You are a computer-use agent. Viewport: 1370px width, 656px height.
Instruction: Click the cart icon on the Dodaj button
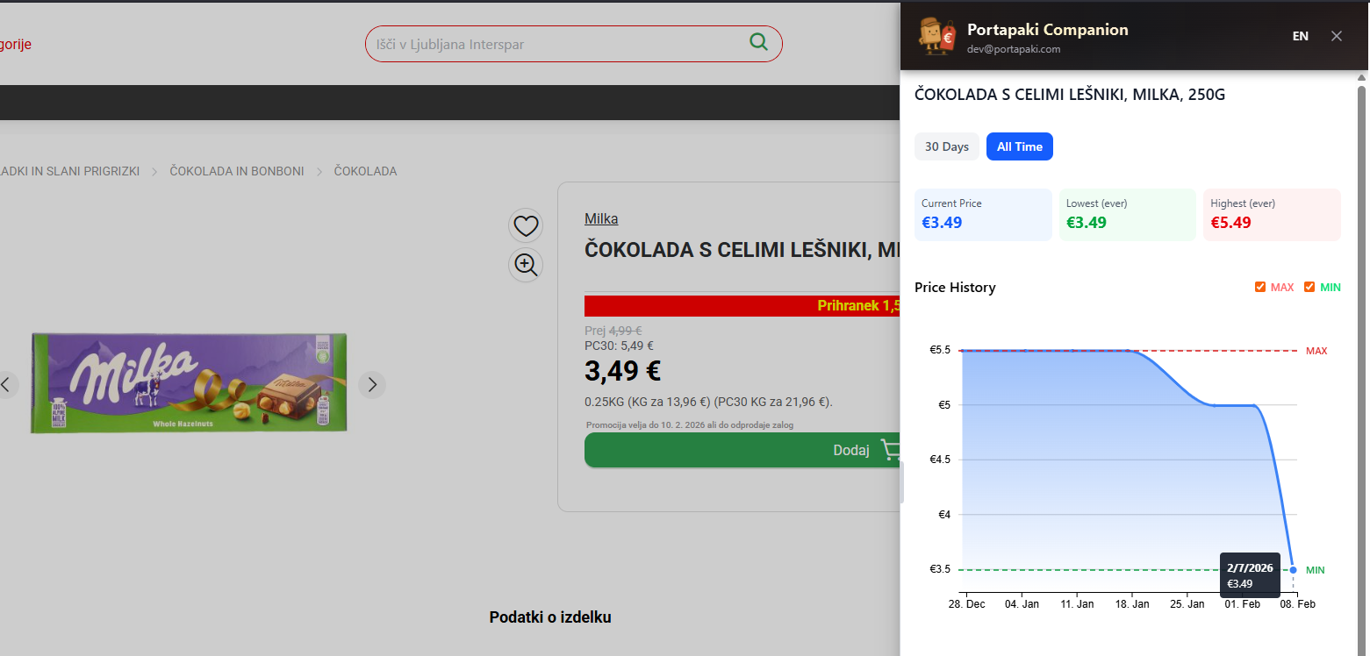[890, 450]
